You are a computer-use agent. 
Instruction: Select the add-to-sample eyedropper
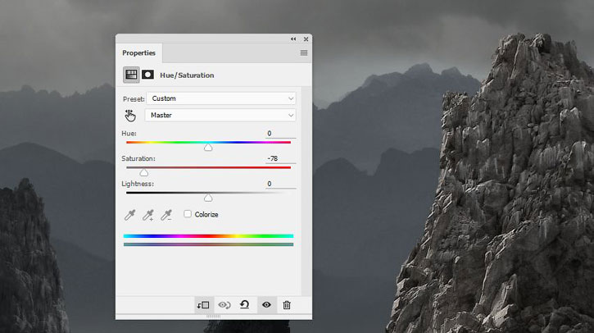(x=147, y=215)
